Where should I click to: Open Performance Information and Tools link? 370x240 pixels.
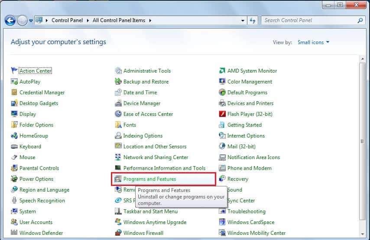[x=164, y=168]
